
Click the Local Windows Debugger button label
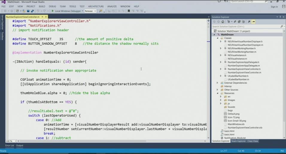click(68, 11)
